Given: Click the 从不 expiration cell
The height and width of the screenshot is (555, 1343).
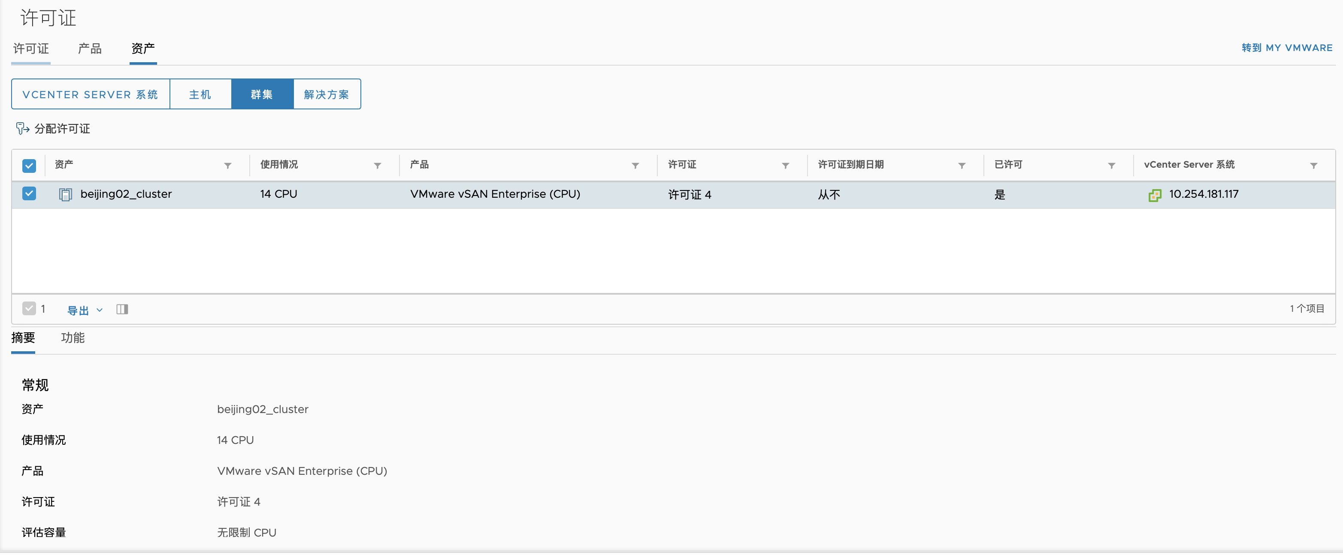Looking at the screenshot, I should click(829, 195).
